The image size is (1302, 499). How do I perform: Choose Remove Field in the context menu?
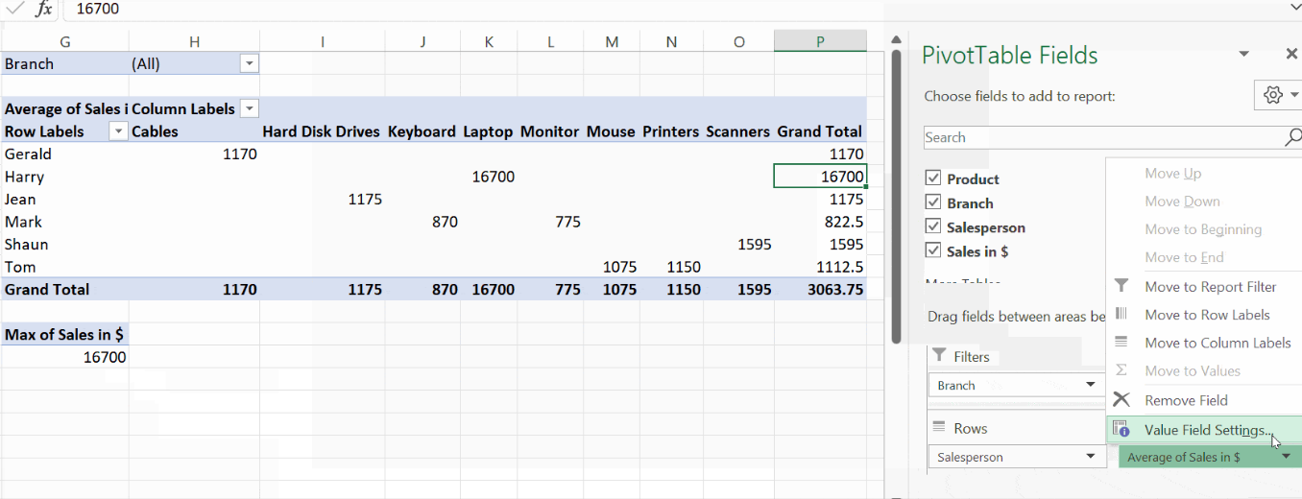click(1186, 400)
